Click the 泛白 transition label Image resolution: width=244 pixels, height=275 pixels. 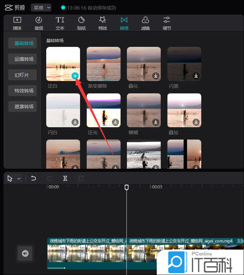tap(52, 86)
